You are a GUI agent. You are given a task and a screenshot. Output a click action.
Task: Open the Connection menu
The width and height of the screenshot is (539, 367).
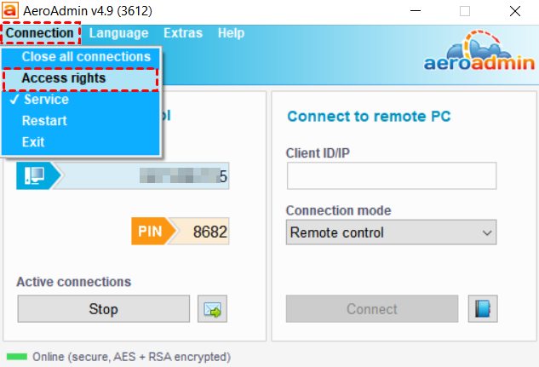click(x=40, y=33)
